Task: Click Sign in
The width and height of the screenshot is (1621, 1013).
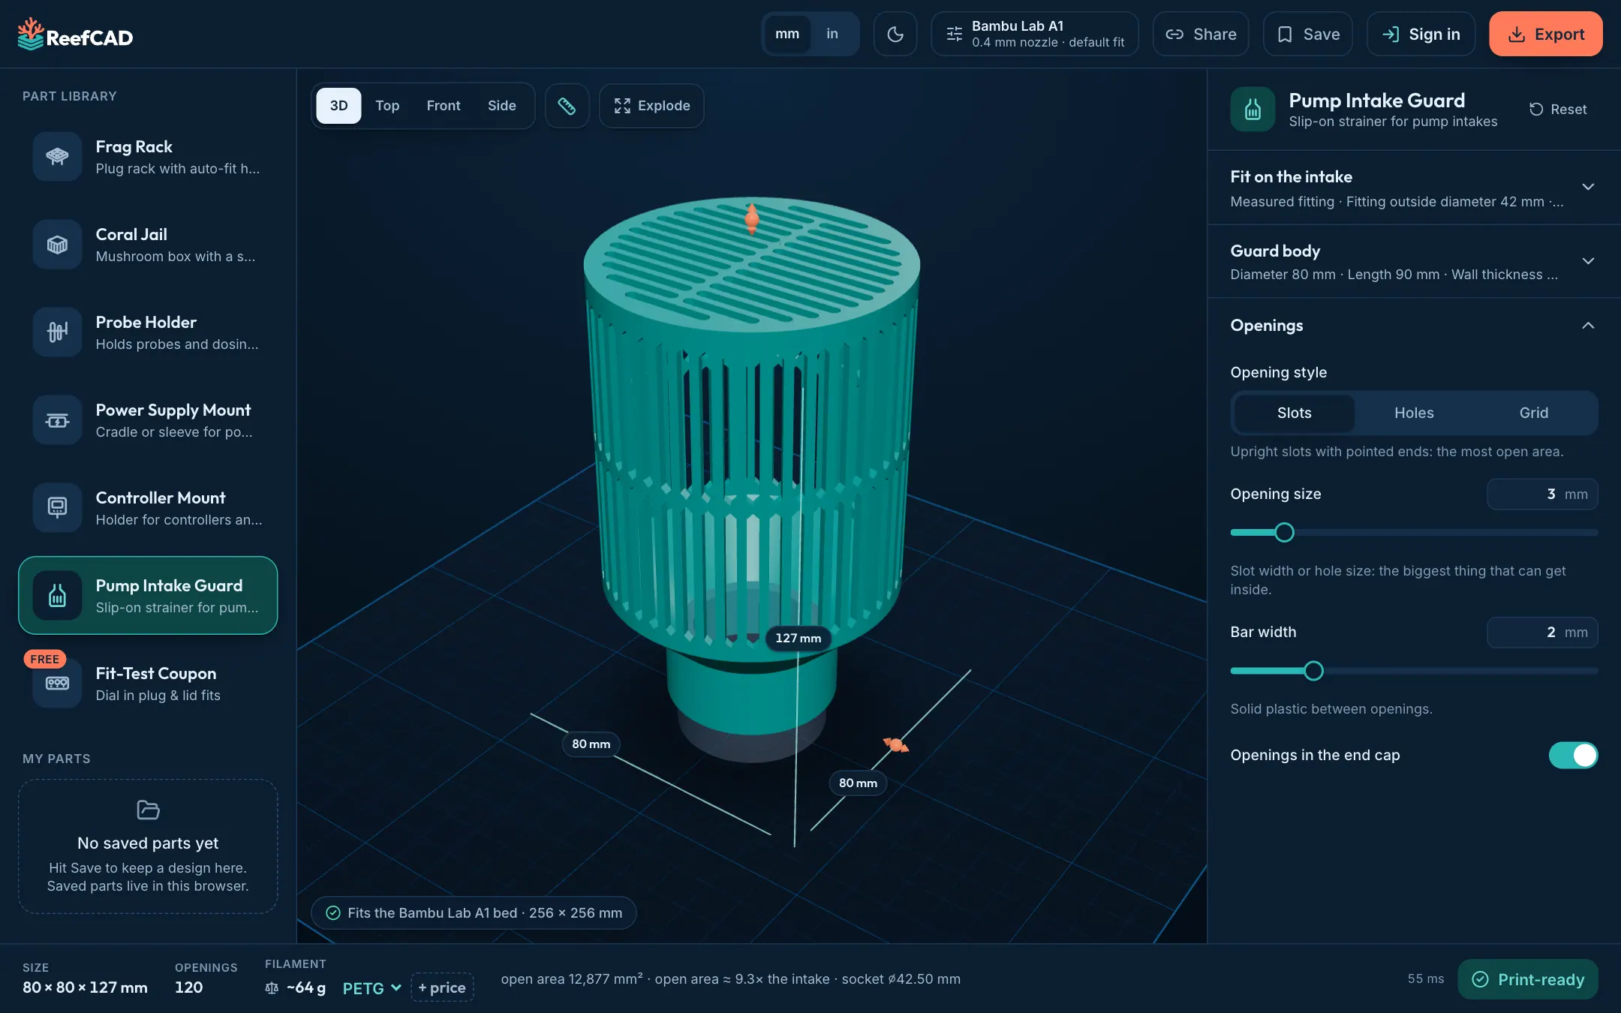Action: [x=1421, y=34]
